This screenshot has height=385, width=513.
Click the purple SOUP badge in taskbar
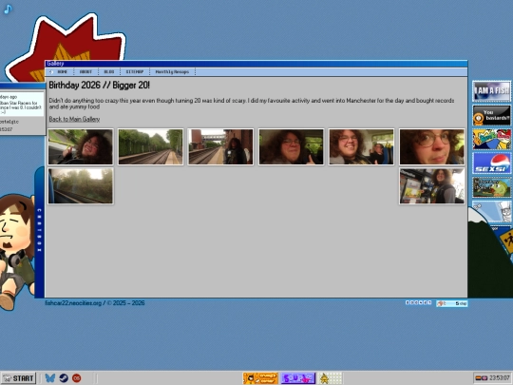point(298,378)
